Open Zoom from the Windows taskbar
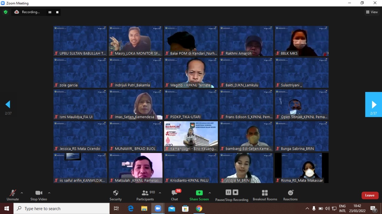 click(x=158, y=209)
